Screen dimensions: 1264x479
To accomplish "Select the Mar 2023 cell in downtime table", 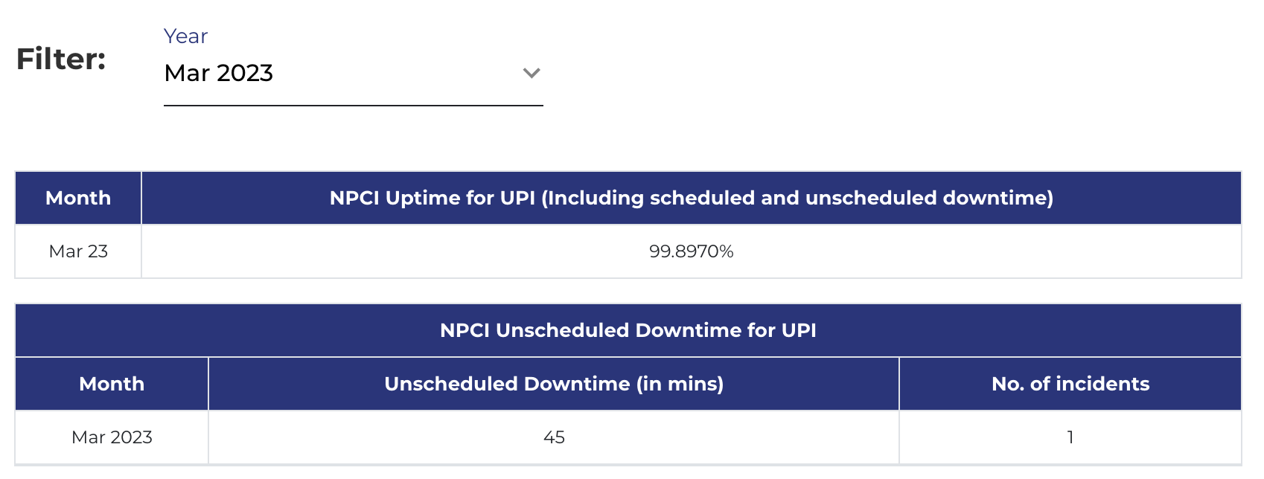I will (x=112, y=437).
